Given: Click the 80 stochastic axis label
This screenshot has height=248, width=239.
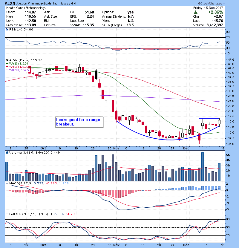Looking at the screenshot, I should coord(228,219).
